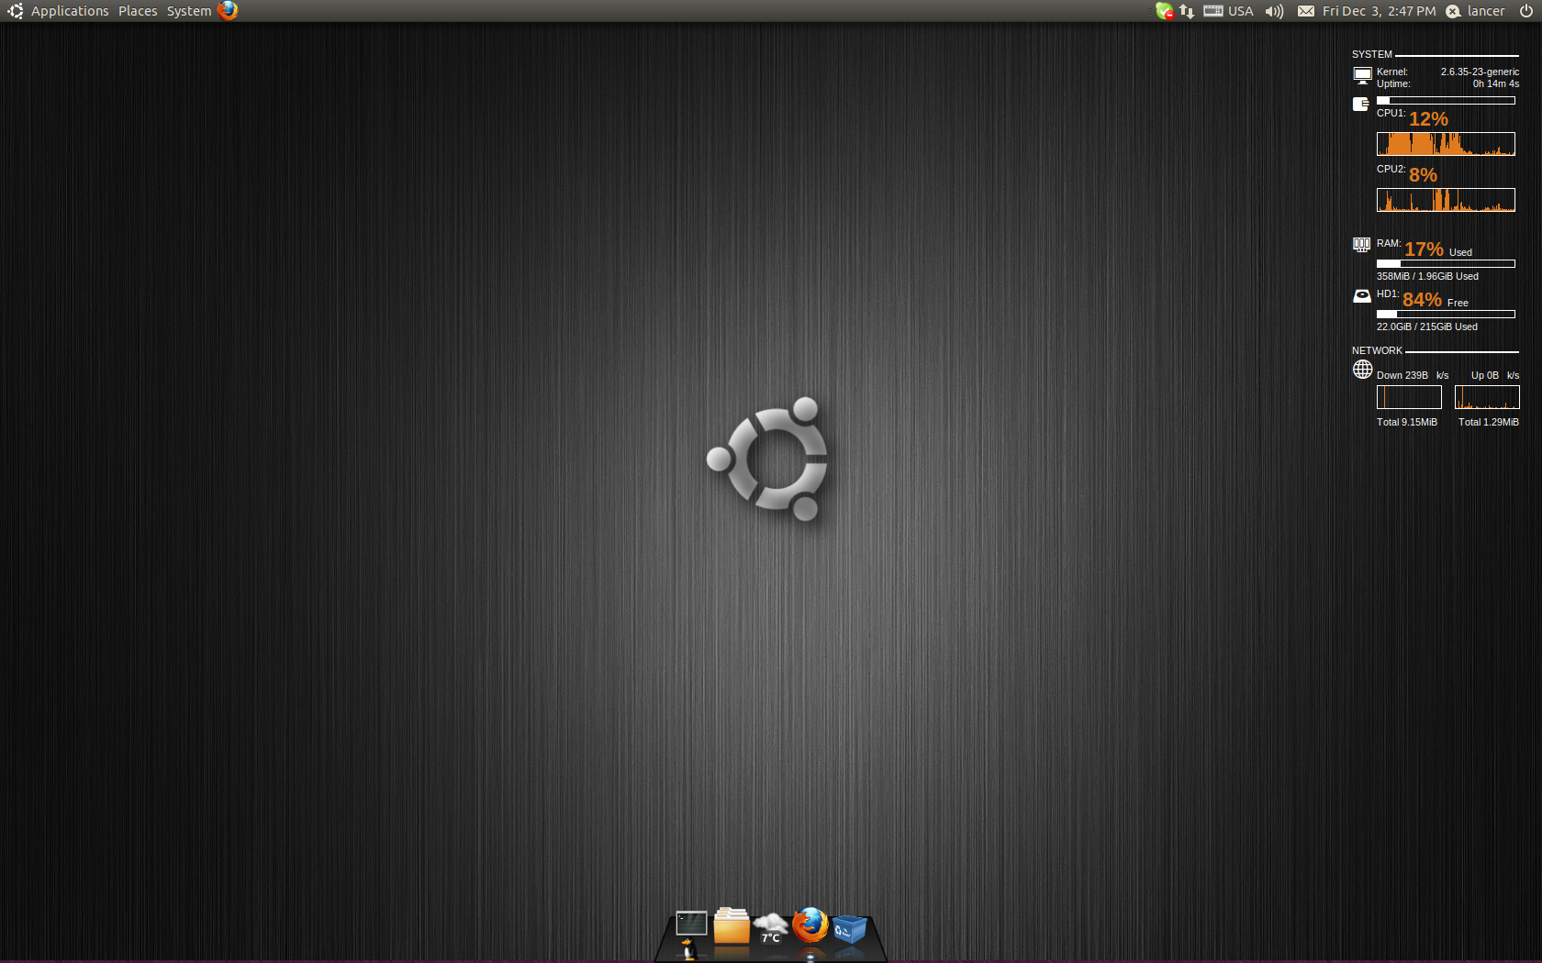The image size is (1542, 963).
Task: Click the RAM usage bar
Action: tap(1446, 263)
